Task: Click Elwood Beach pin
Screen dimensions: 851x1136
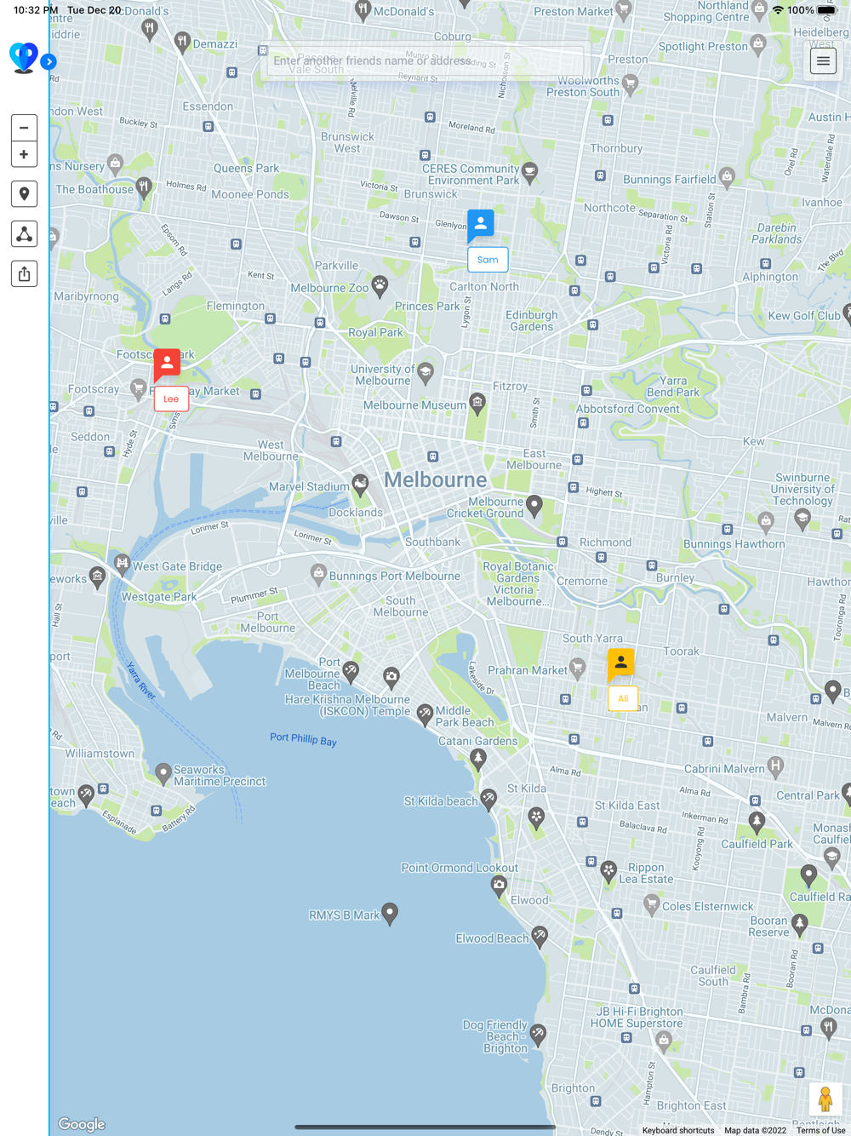Action: pyautogui.click(x=540, y=937)
